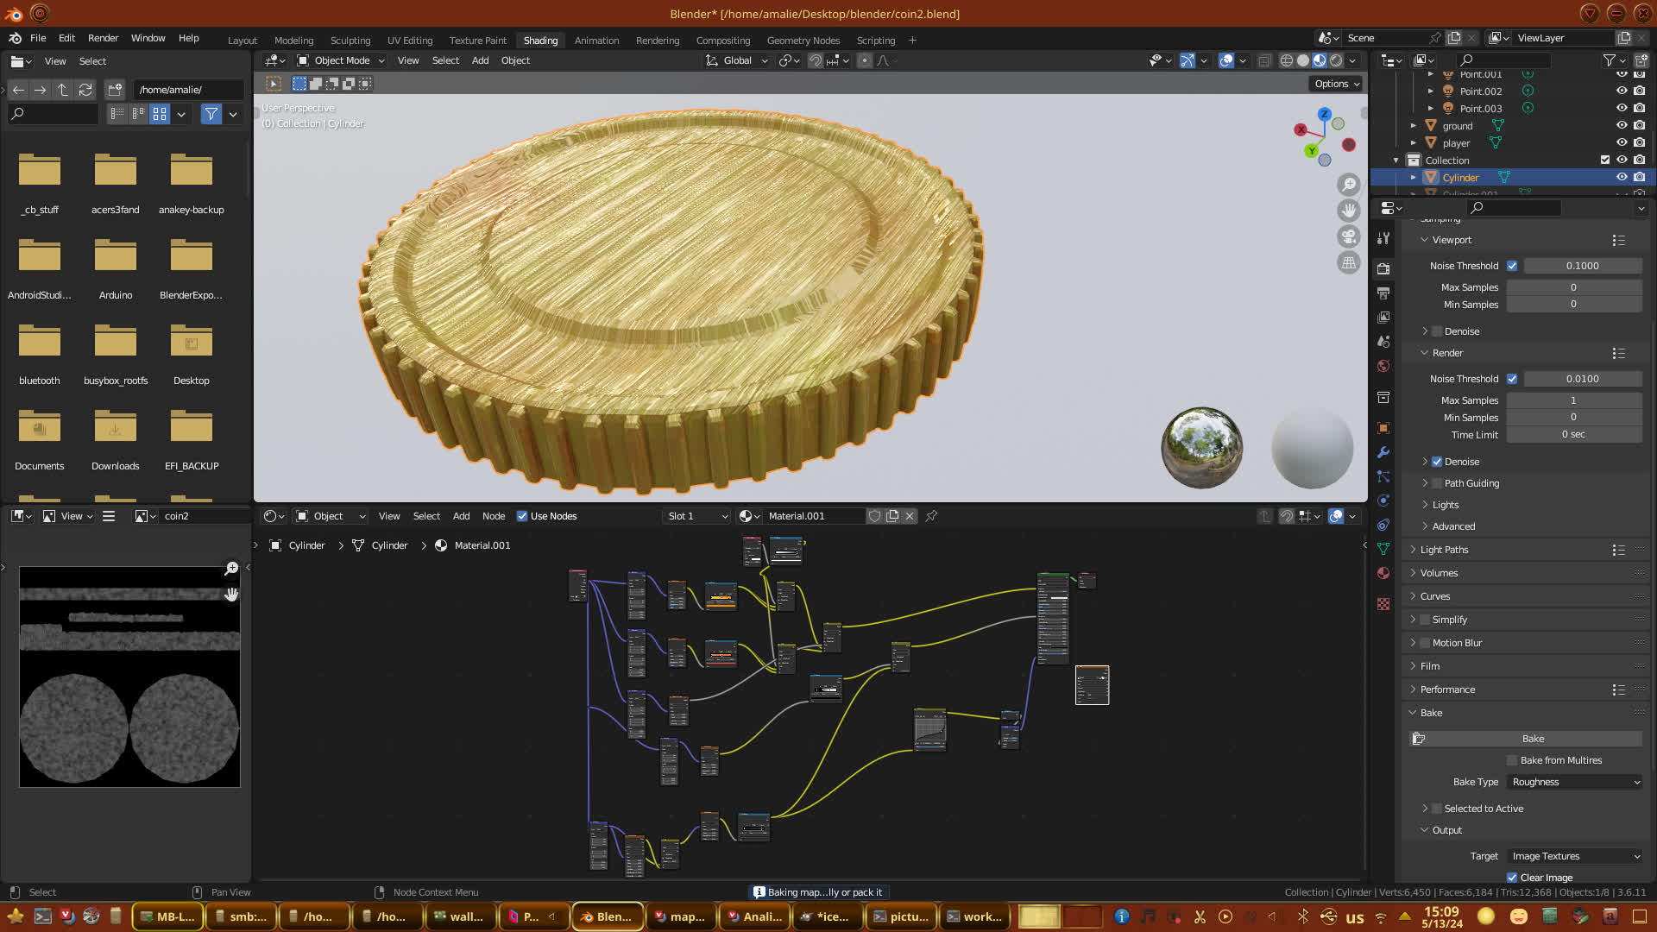The height and width of the screenshot is (932, 1657).
Task: Click the camera view viewport gizmo
Action: tap(1348, 236)
